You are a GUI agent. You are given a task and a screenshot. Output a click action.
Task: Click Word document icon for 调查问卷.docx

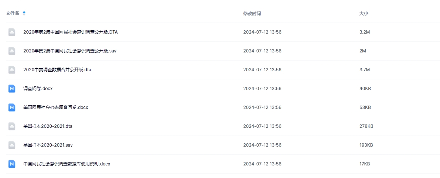[12, 89]
